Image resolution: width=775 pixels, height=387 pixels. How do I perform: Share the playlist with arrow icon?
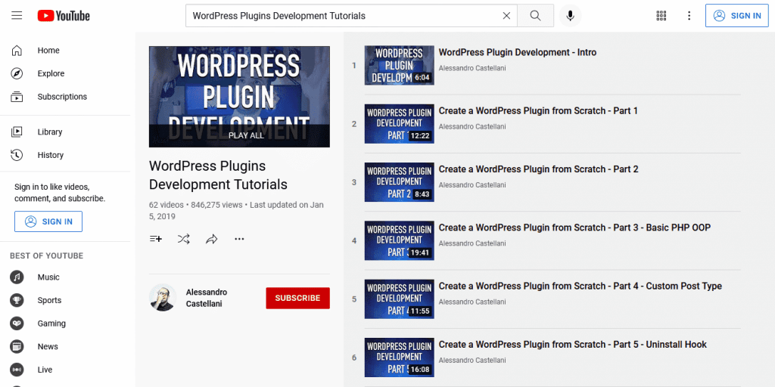click(212, 240)
